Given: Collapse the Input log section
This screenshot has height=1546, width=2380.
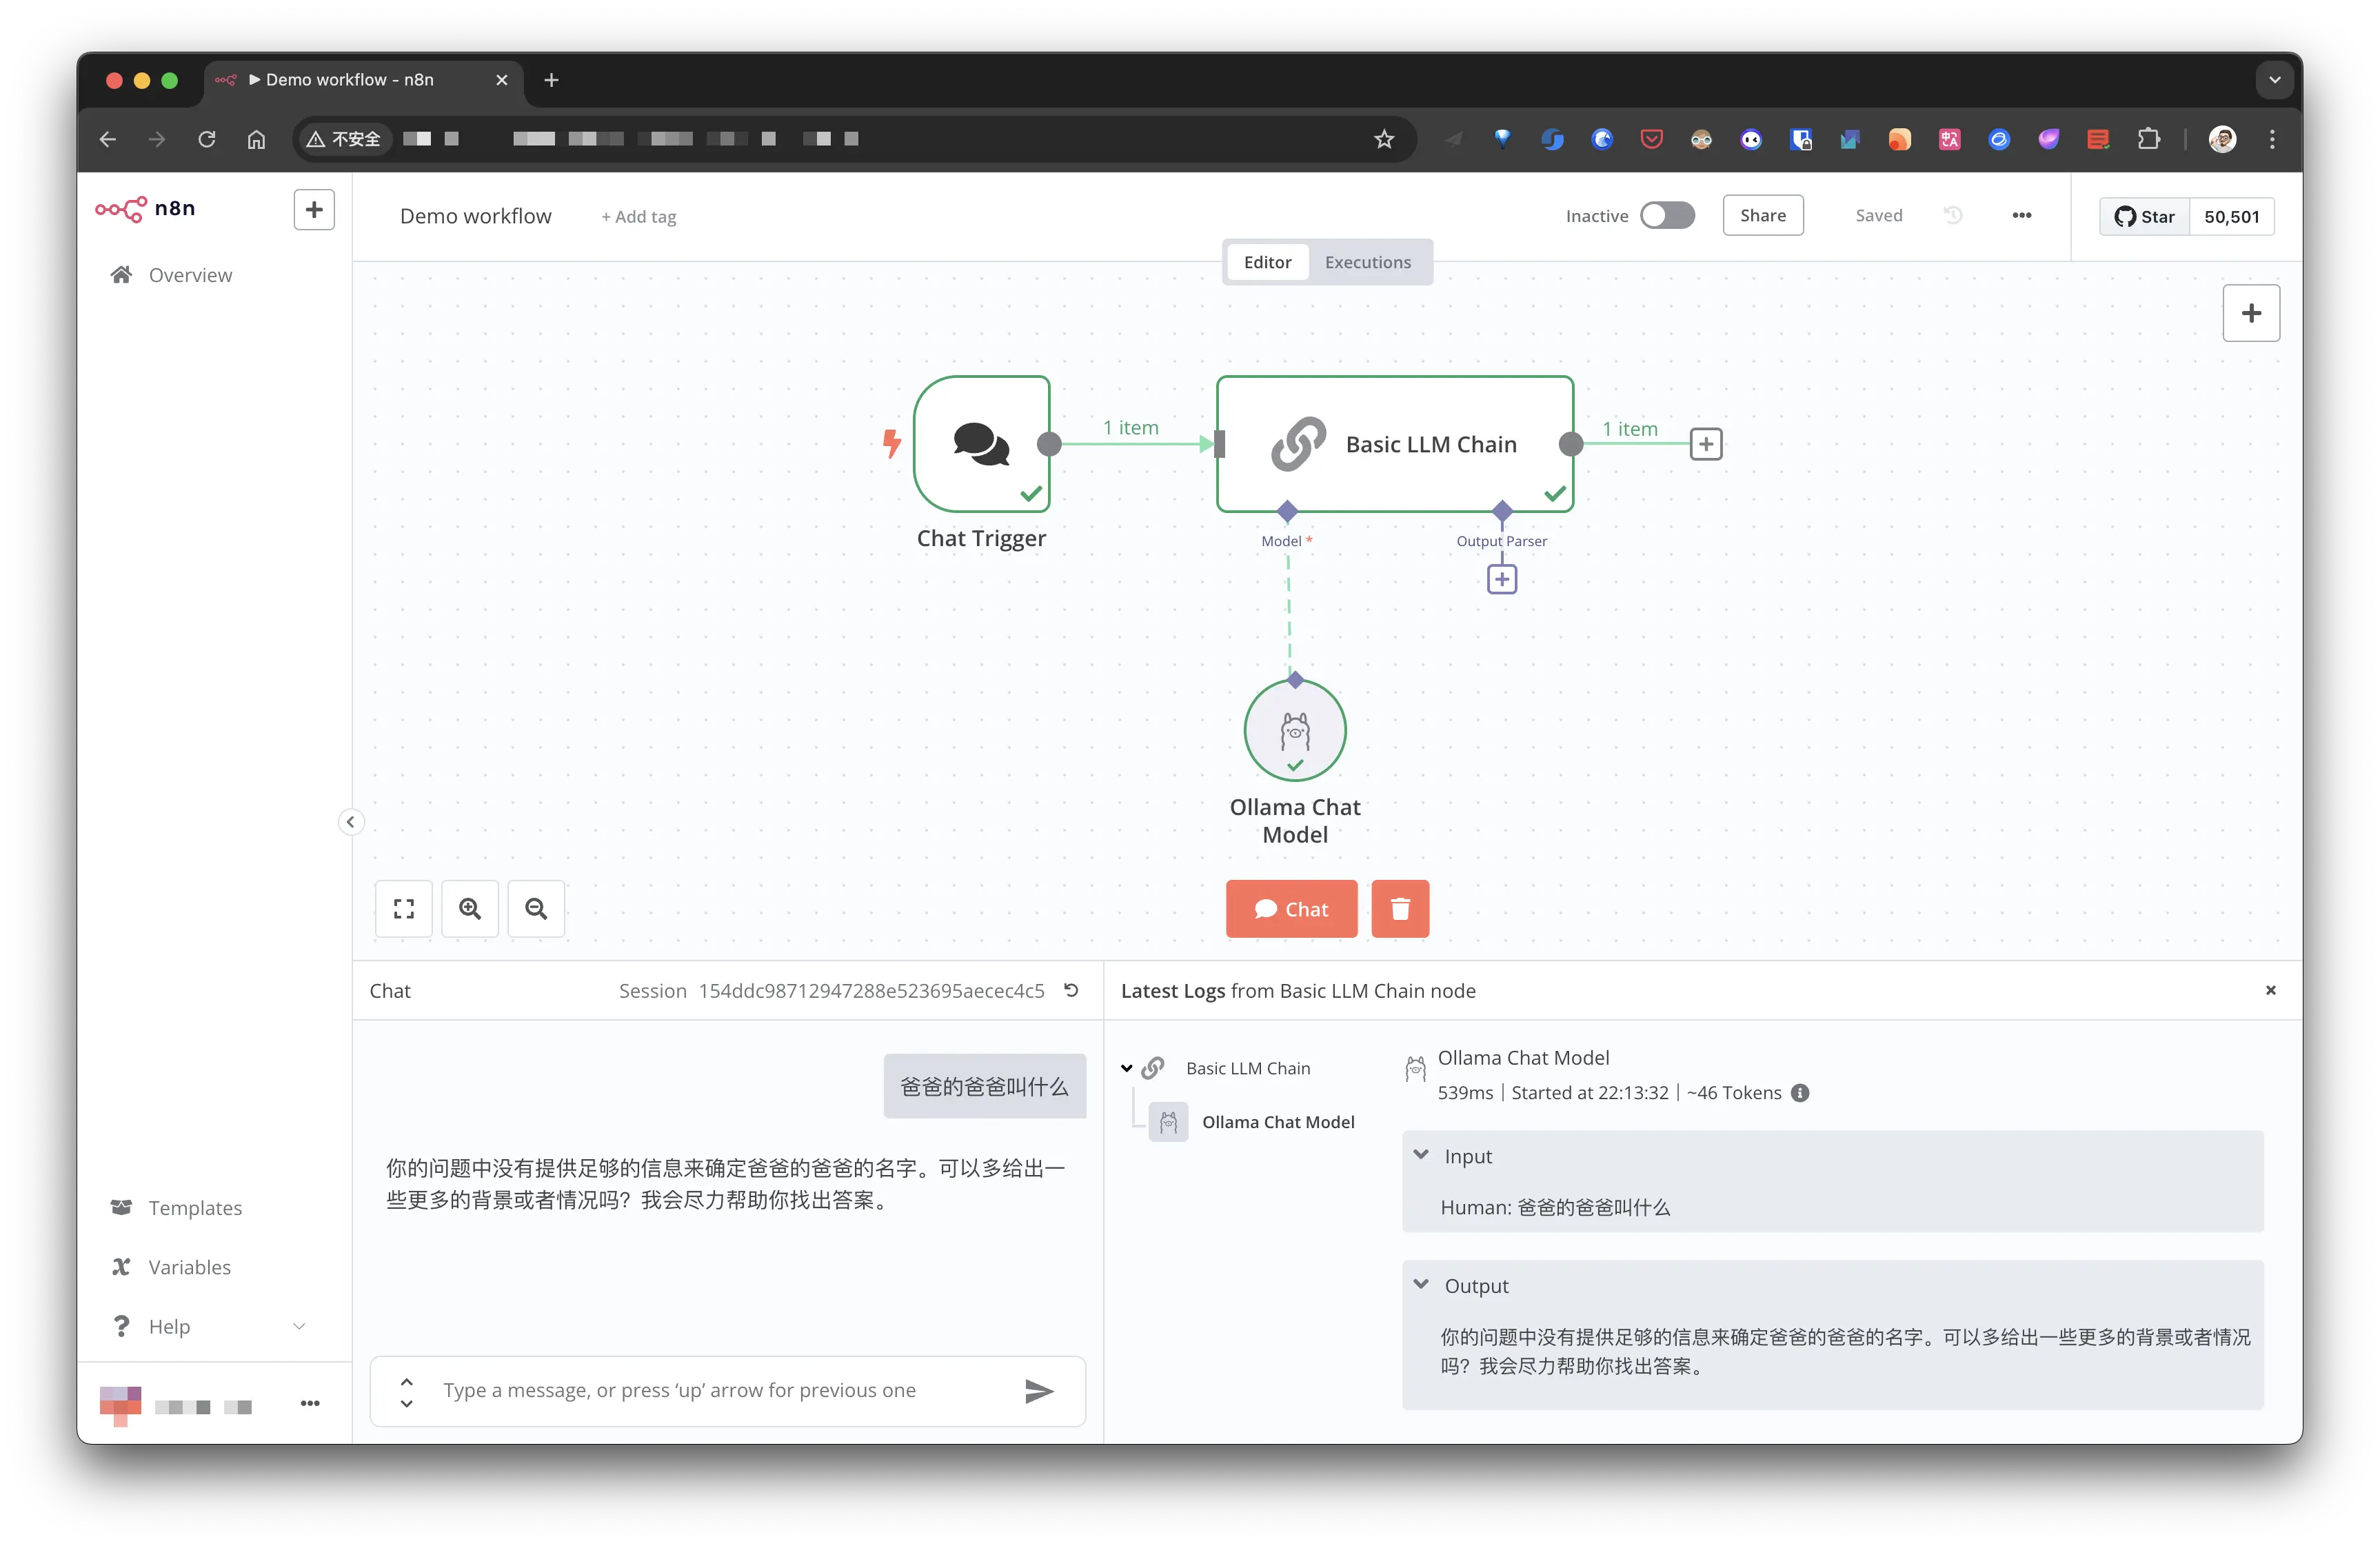Looking at the screenshot, I should pyautogui.click(x=1421, y=1155).
